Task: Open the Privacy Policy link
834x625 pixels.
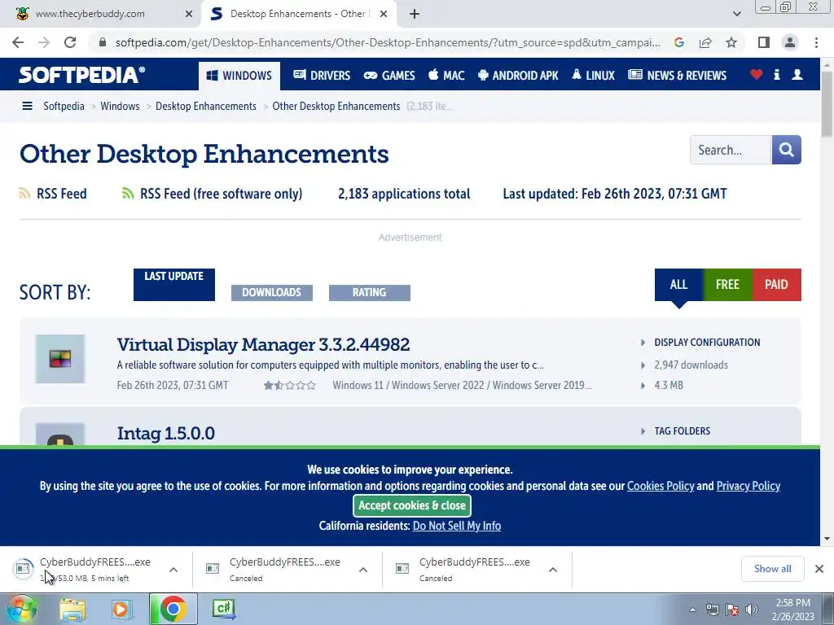Action: click(748, 486)
